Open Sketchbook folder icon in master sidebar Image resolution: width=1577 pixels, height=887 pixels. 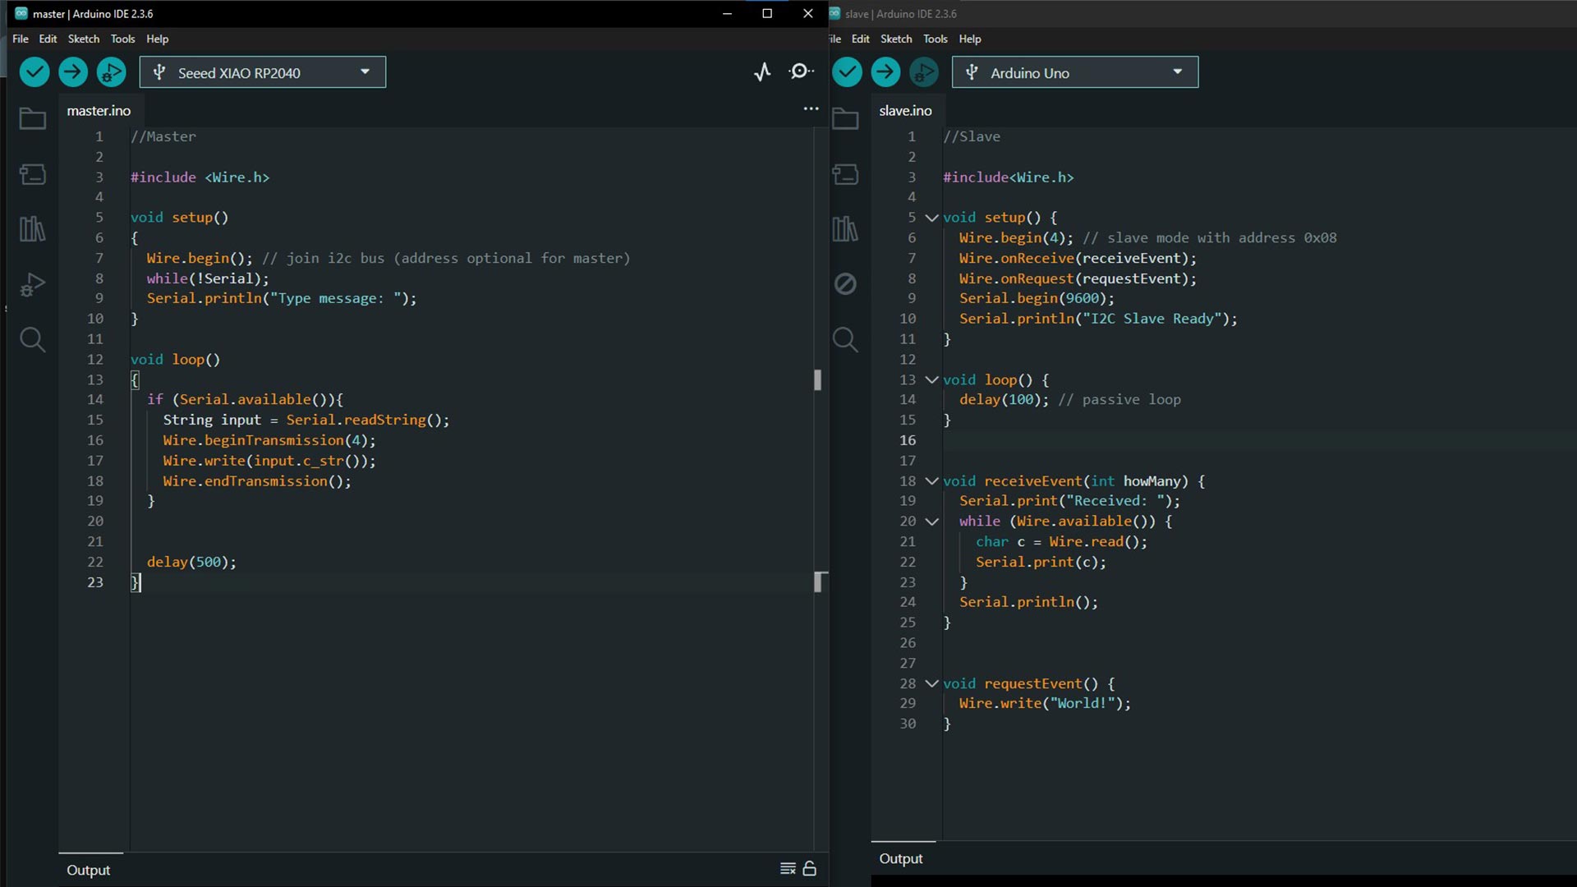point(33,119)
